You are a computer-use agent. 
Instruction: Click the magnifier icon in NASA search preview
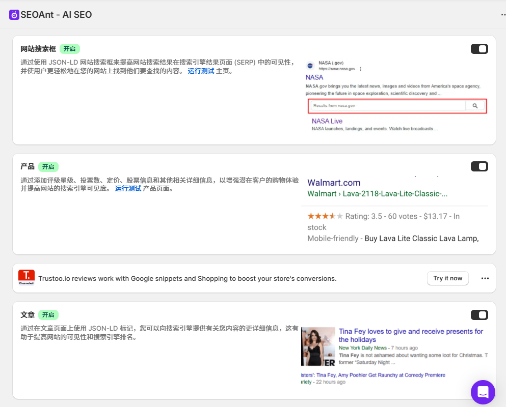[475, 106]
